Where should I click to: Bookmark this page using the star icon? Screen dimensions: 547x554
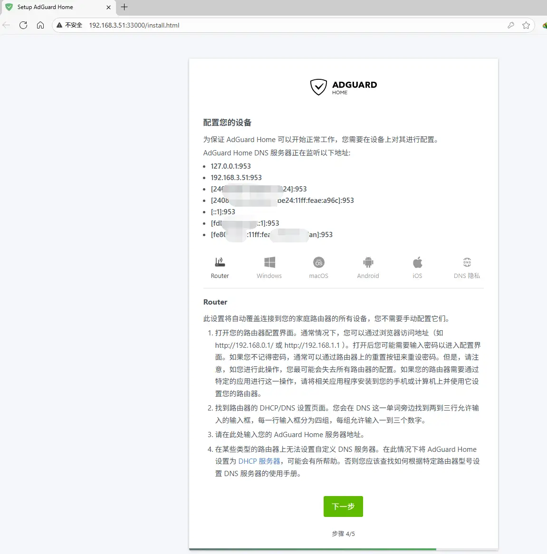coord(526,25)
